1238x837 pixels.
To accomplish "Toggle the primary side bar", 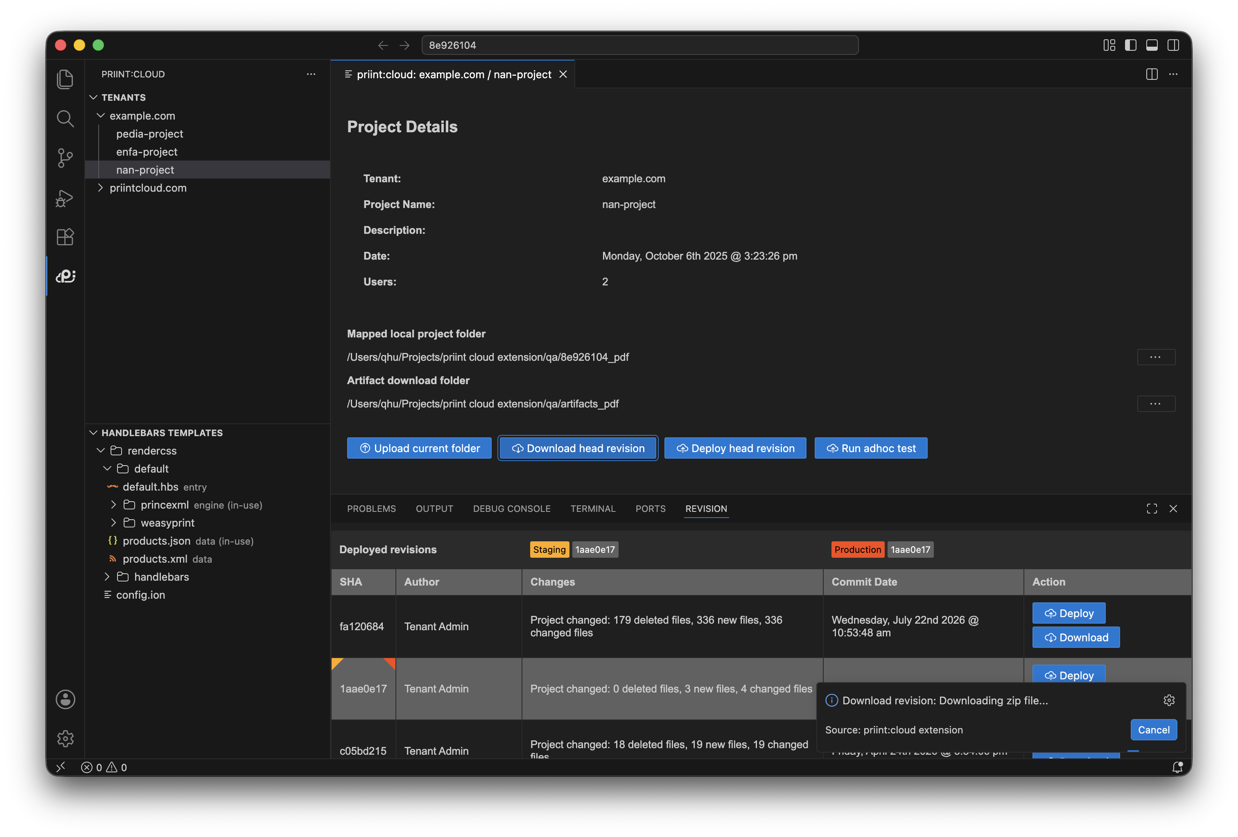I will click(1130, 45).
